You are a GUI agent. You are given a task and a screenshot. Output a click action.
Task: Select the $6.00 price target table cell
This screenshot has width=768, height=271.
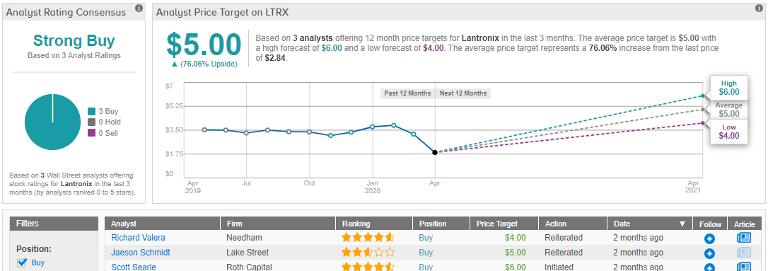[x=516, y=267]
